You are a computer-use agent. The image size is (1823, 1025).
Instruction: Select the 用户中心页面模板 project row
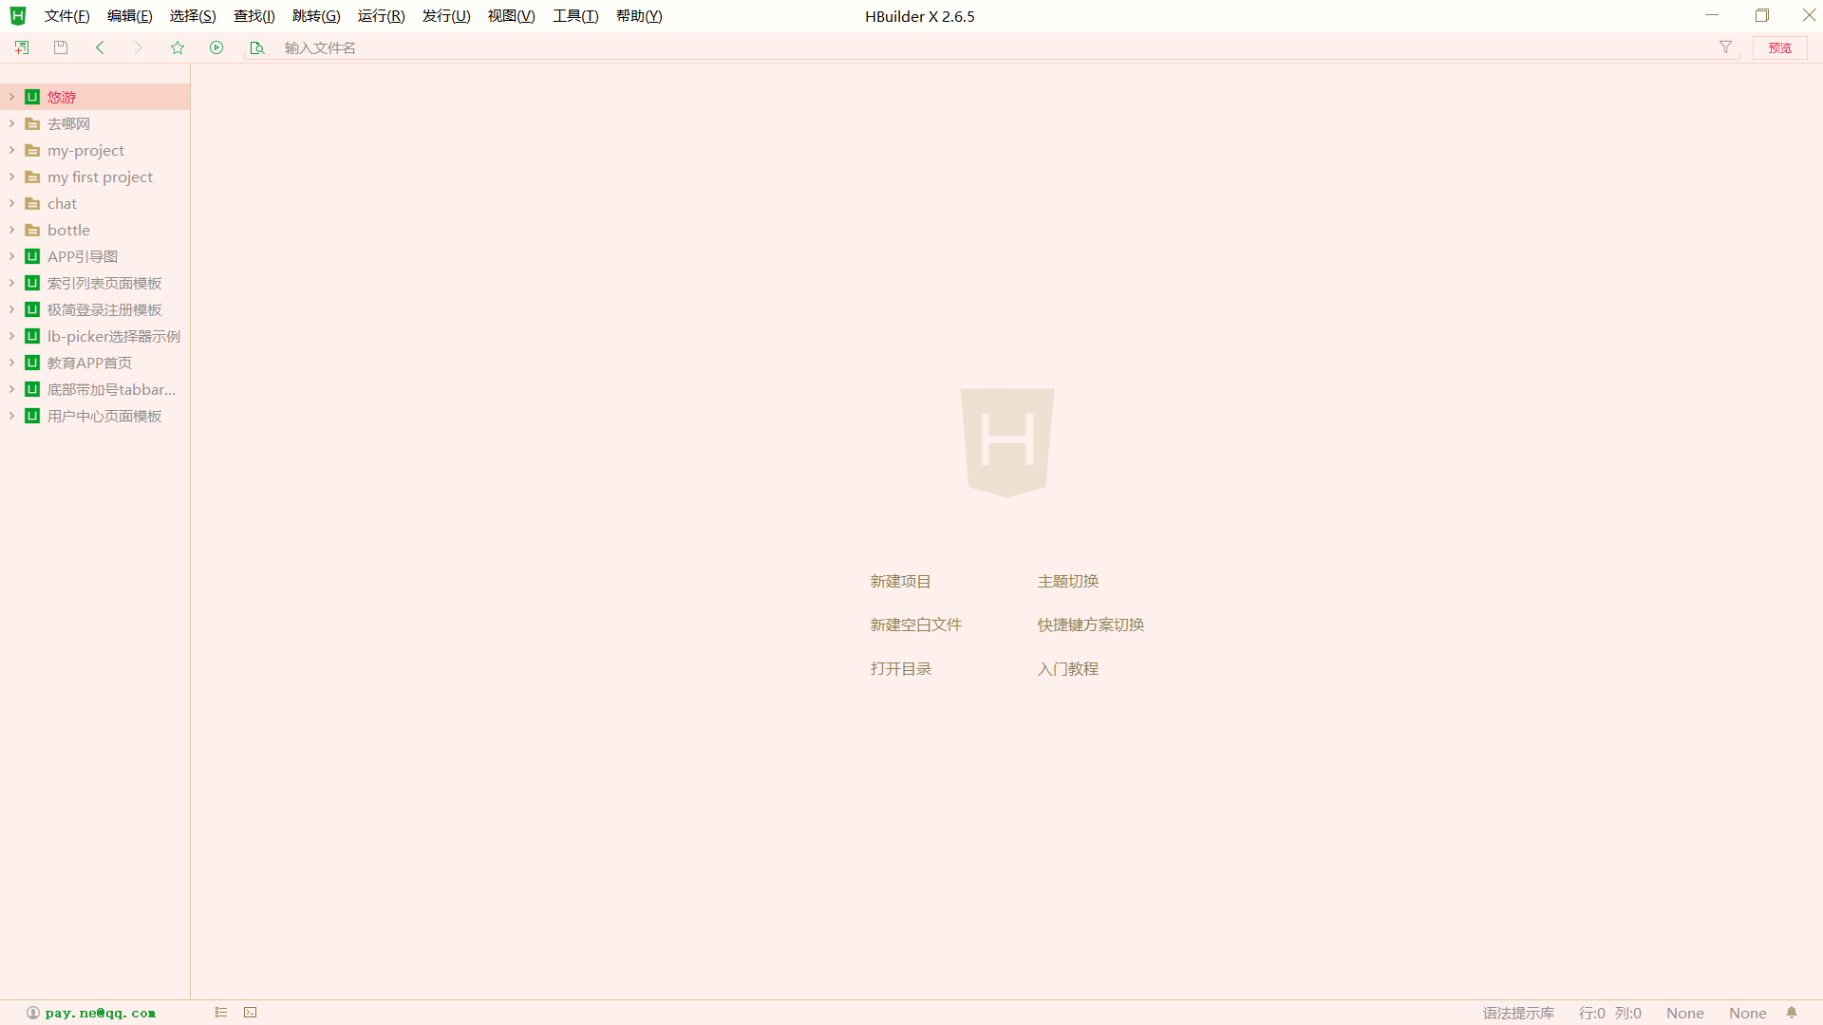pos(95,416)
